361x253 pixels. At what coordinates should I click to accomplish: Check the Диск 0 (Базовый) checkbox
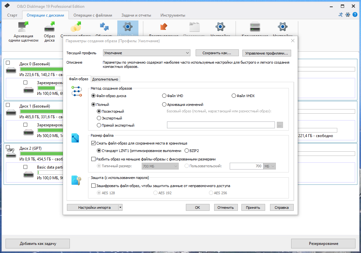[8, 63]
